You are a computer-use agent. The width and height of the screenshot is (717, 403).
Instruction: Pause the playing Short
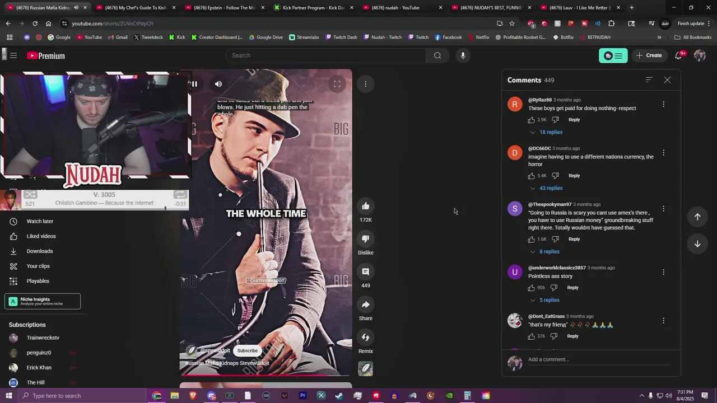tap(194, 84)
